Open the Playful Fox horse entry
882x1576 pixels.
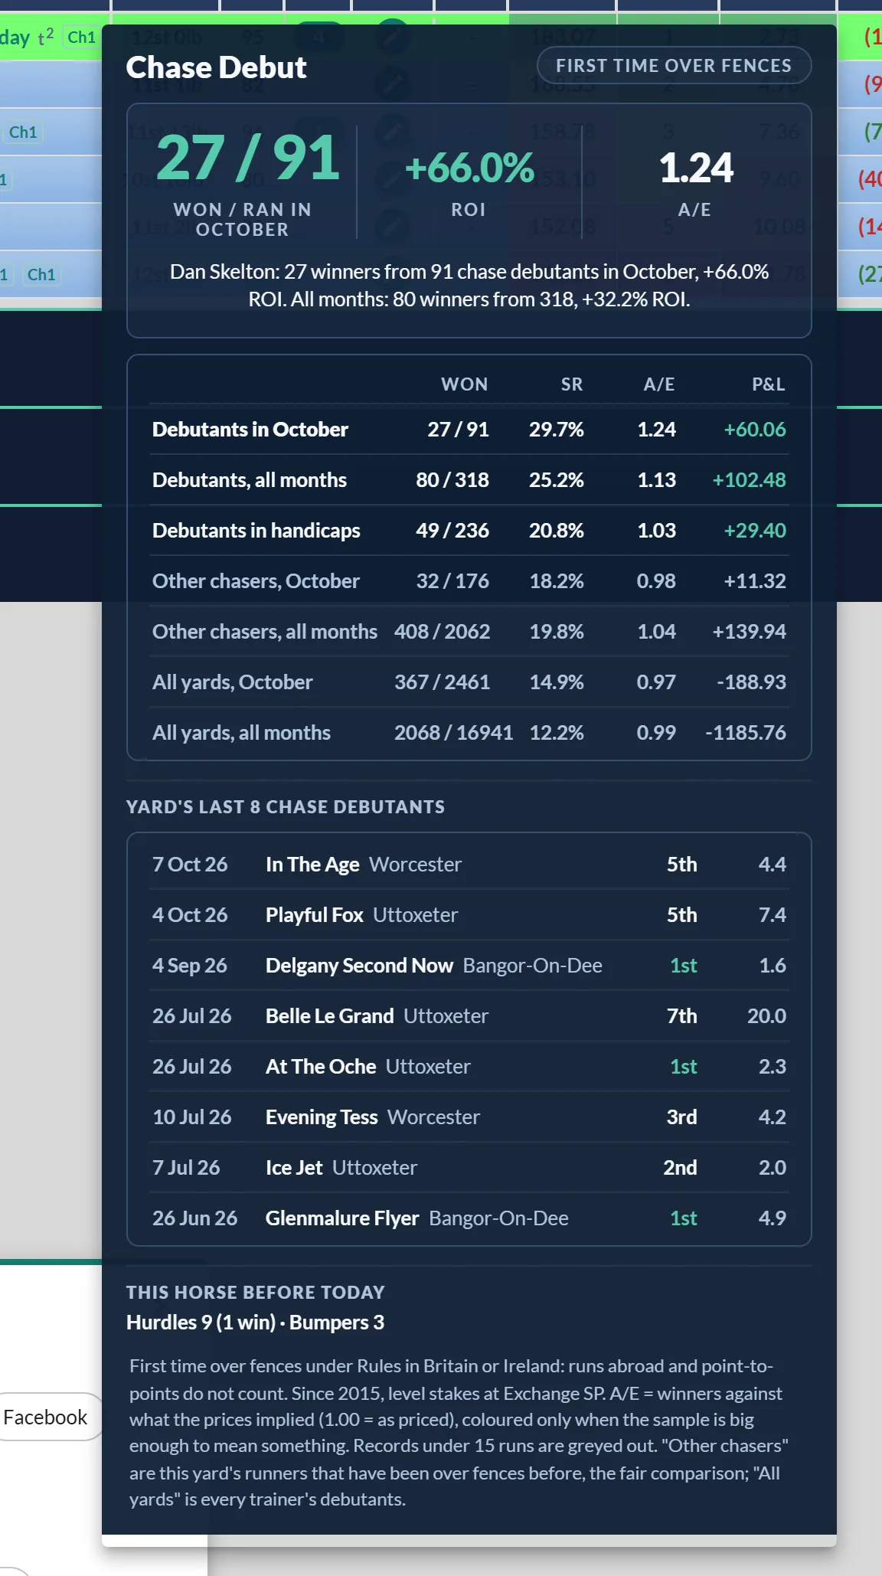(315, 915)
